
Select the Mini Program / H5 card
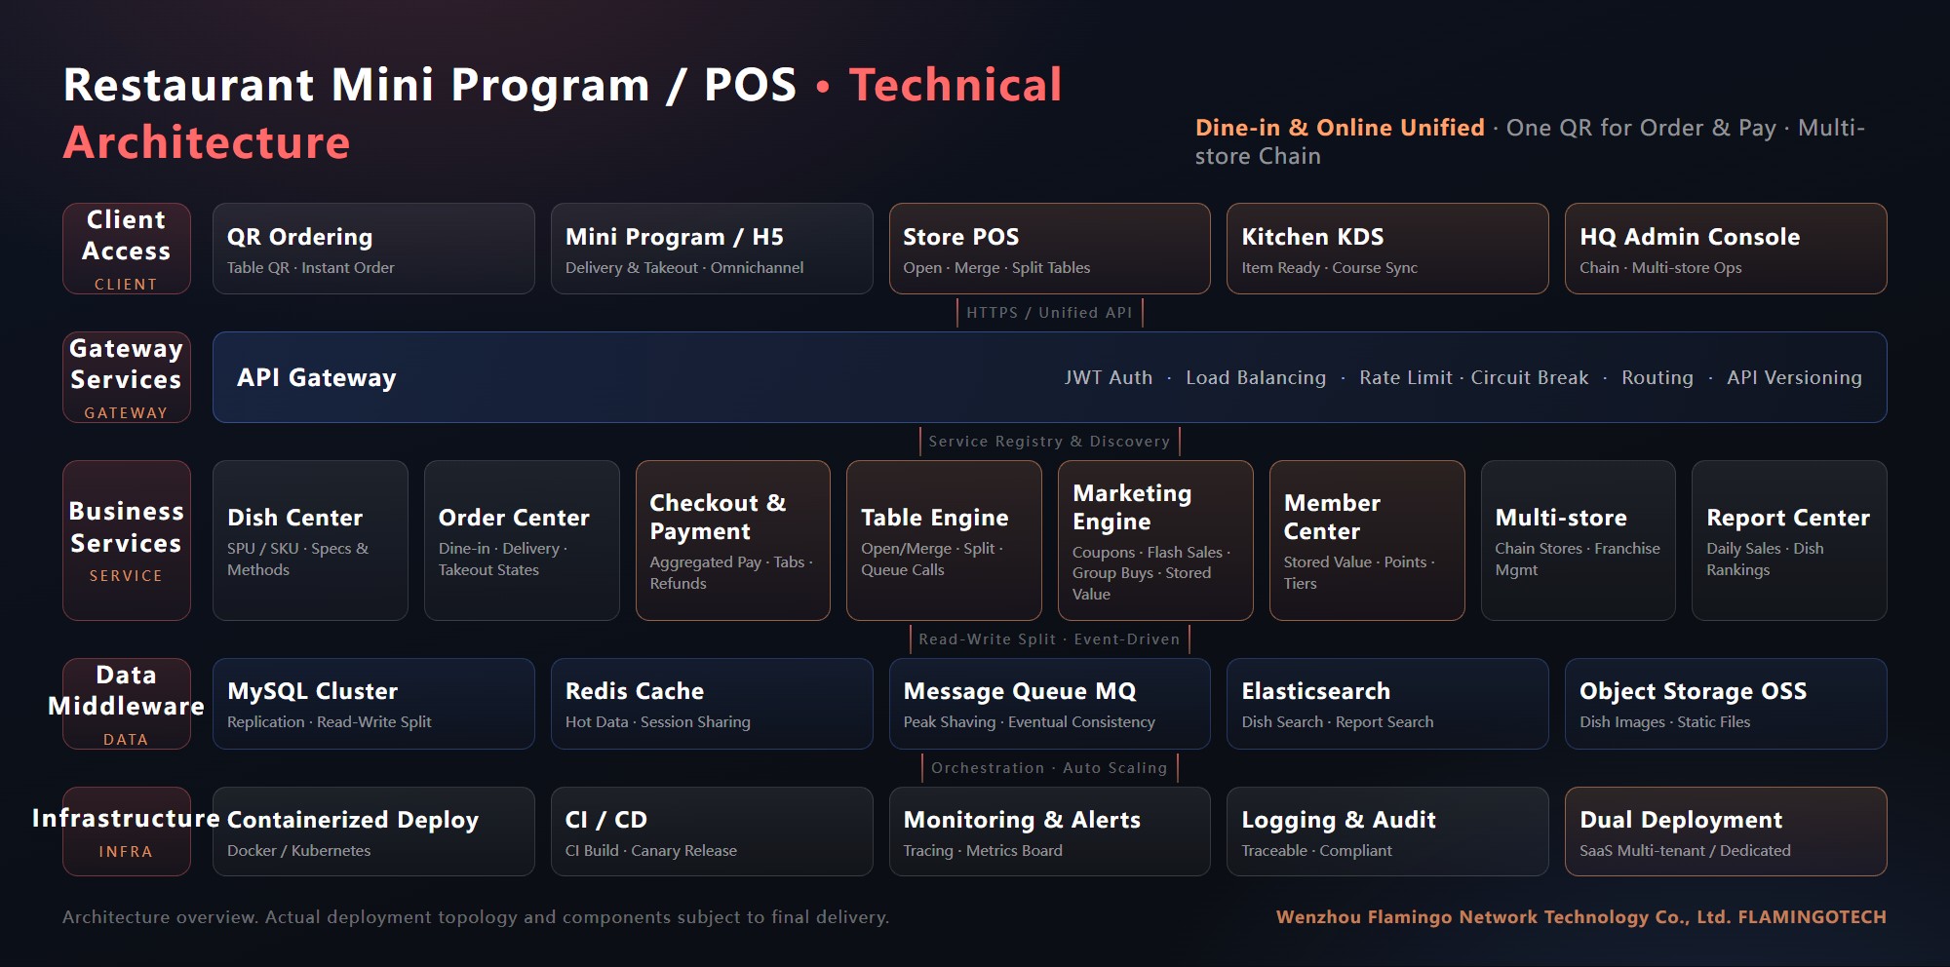pos(712,249)
